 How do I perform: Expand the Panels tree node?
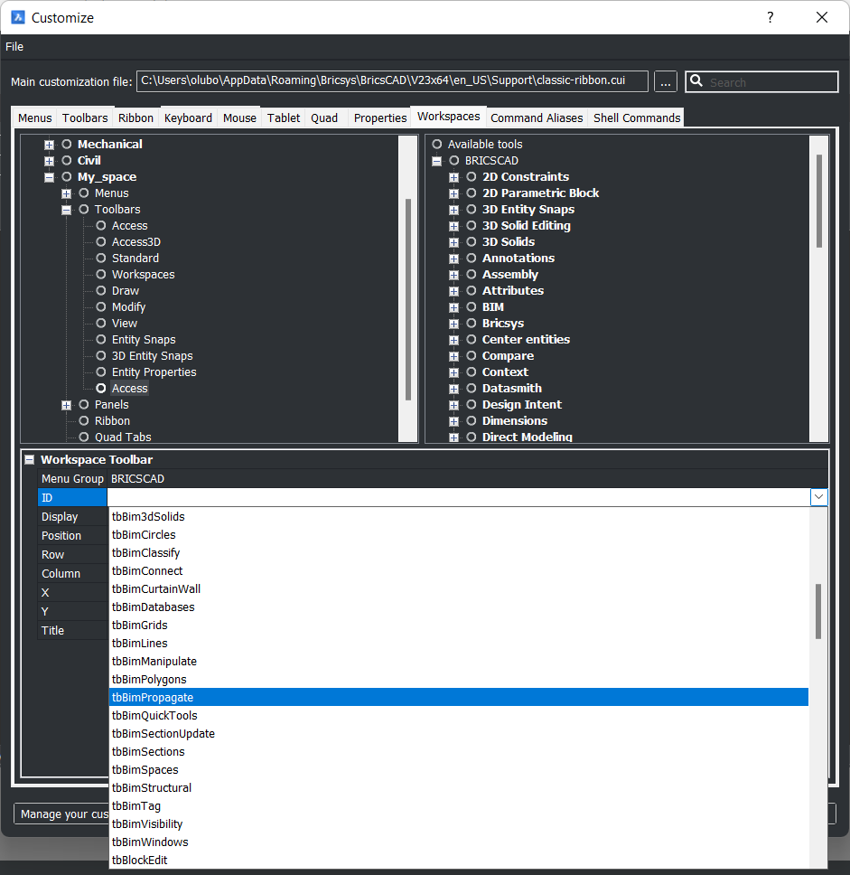pyautogui.click(x=66, y=405)
